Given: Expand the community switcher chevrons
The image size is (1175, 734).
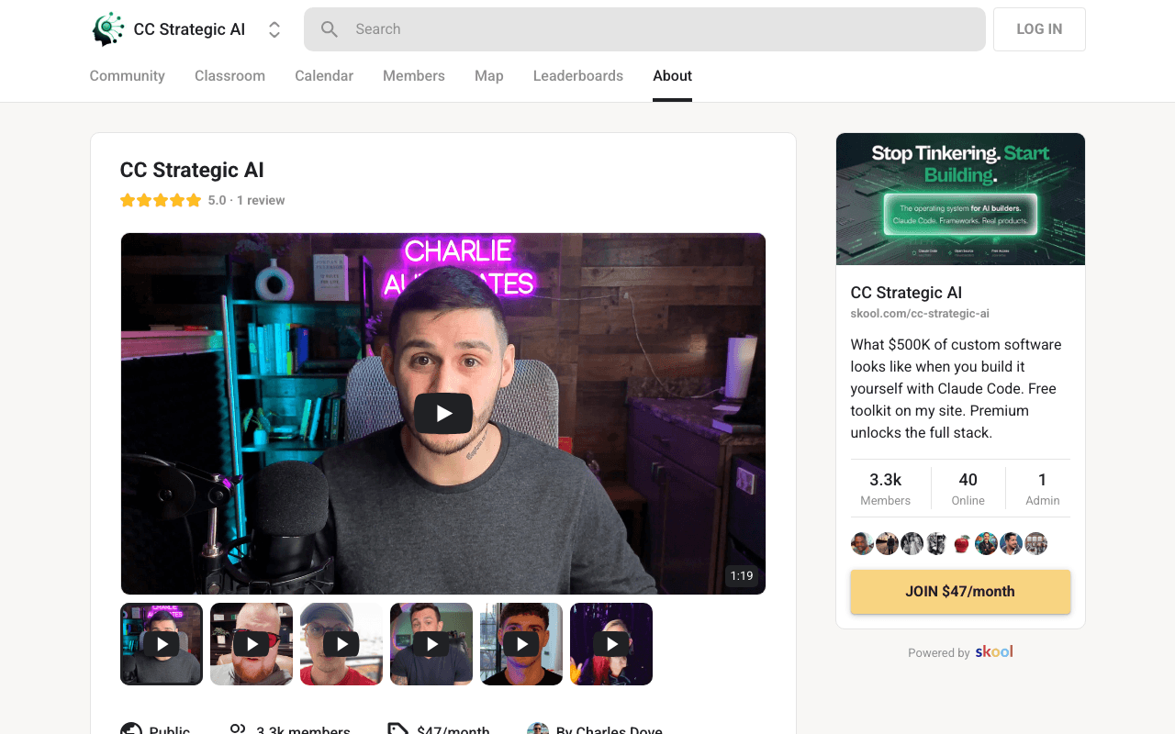Looking at the screenshot, I should click(274, 29).
